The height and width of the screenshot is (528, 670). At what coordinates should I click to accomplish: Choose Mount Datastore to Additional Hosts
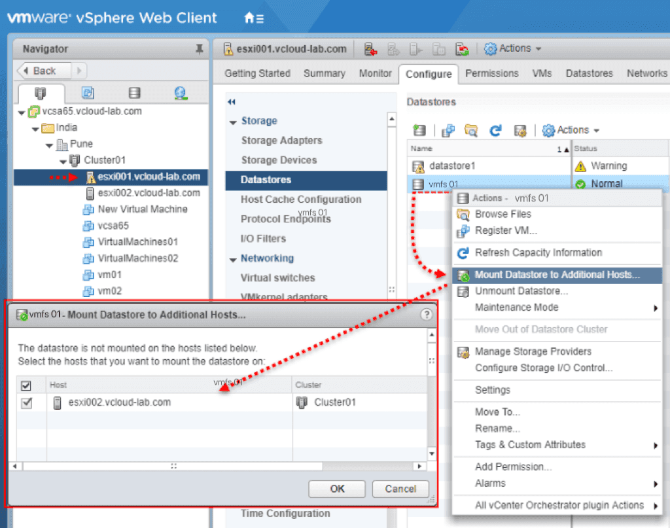coord(557,275)
